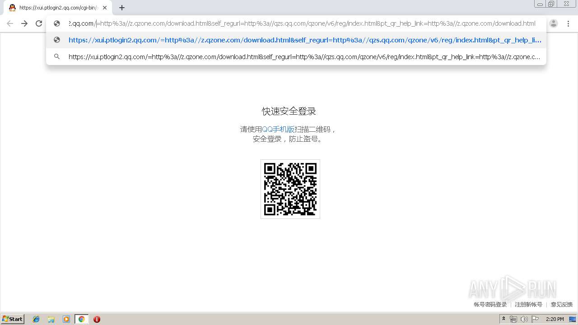Click the 安全登录，防止盗号 text
Viewport: 578px width, 325px height.
(288, 139)
